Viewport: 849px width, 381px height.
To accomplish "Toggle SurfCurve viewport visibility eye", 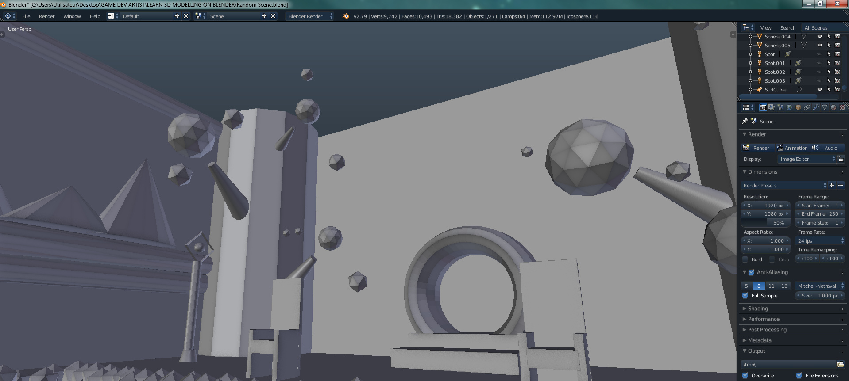I will tap(819, 89).
